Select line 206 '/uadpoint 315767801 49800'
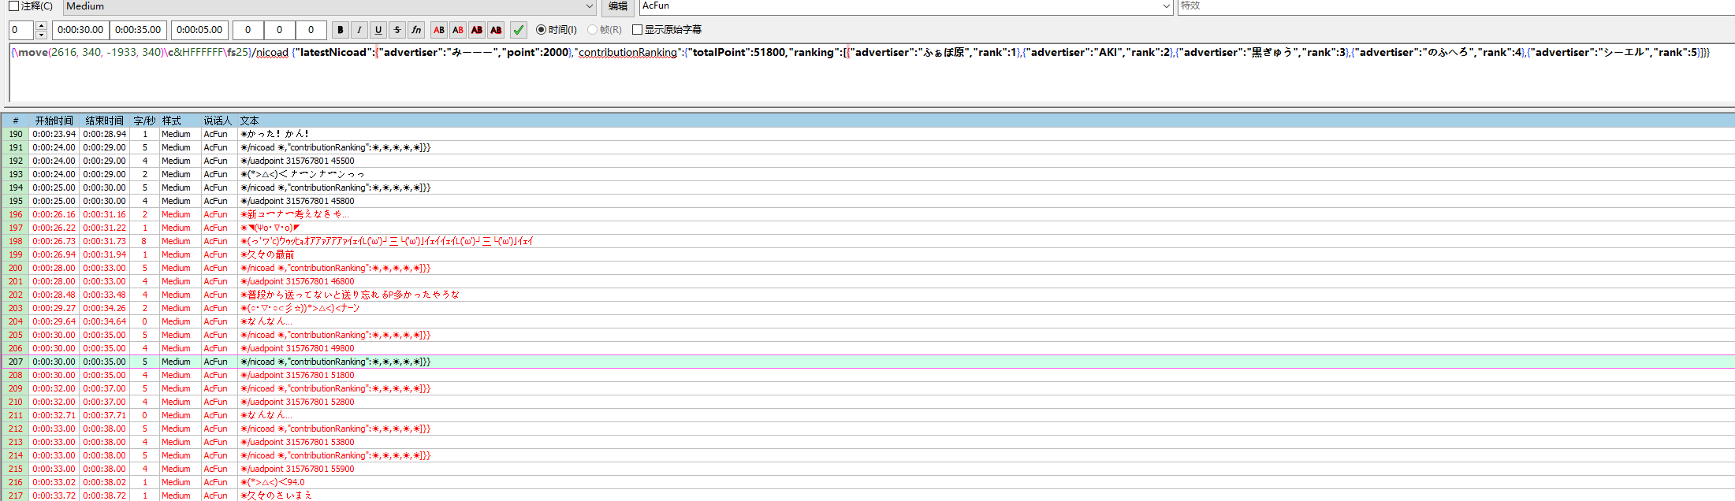The width and height of the screenshot is (1735, 501). pyautogui.click(x=868, y=348)
